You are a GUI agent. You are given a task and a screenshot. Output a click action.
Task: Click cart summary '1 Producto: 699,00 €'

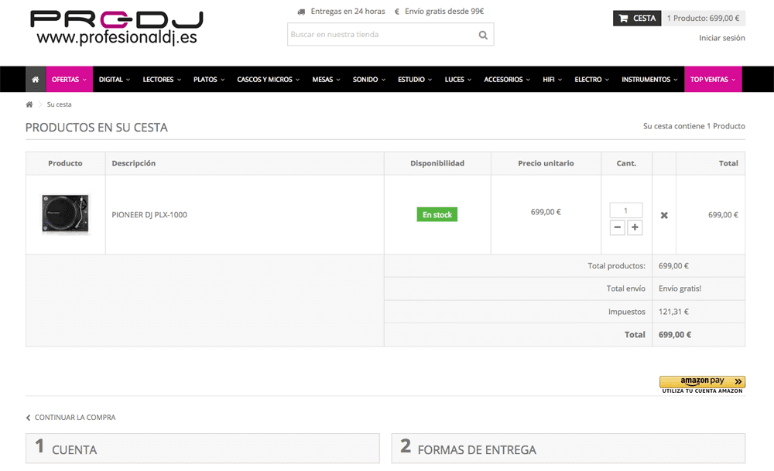(703, 19)
